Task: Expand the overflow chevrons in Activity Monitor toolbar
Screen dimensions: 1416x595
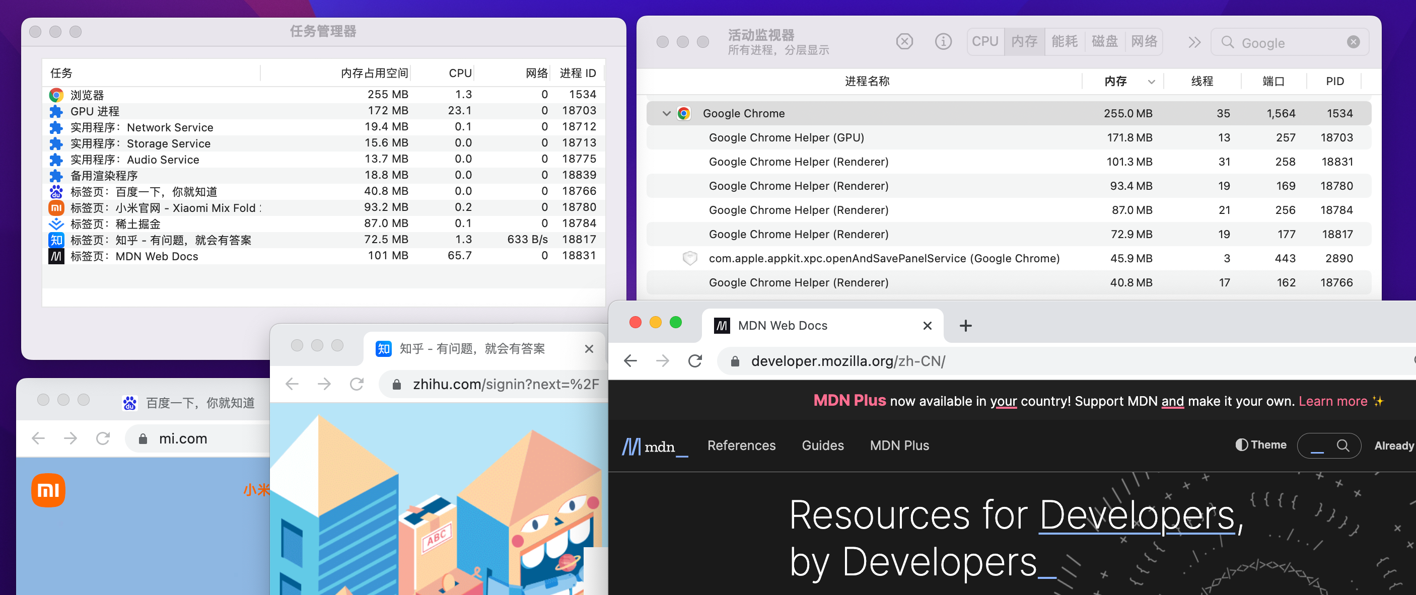Action: click(1194, 42)
